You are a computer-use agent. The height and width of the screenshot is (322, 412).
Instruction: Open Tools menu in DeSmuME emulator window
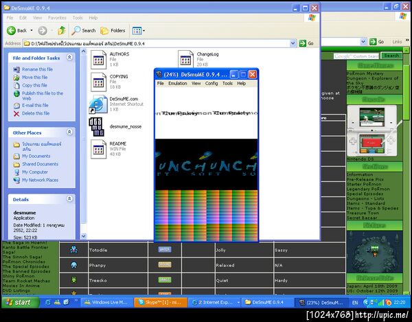point(227,83)
